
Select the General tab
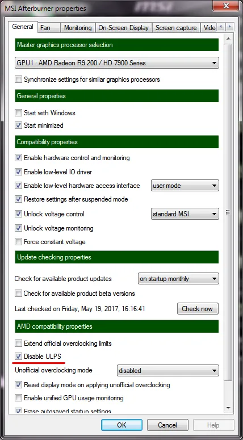coord(23,27)
